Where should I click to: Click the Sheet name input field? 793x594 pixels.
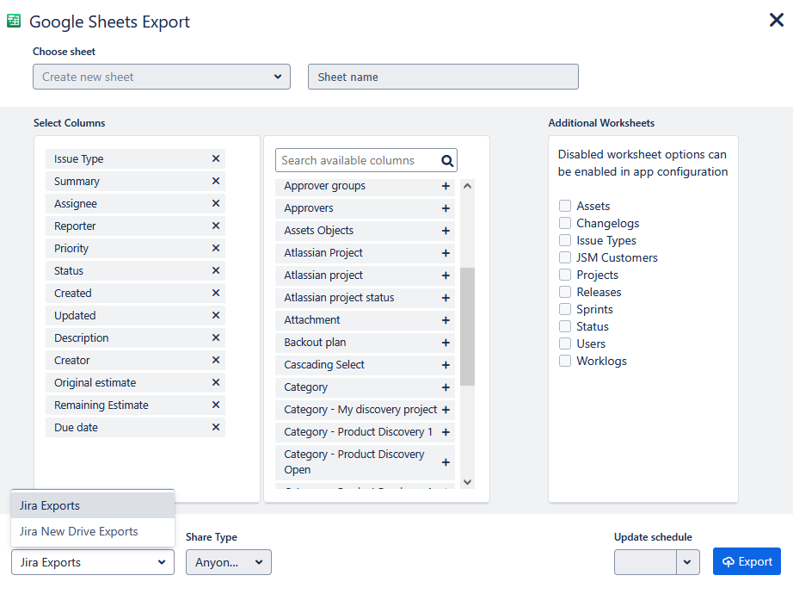[443, 77]
